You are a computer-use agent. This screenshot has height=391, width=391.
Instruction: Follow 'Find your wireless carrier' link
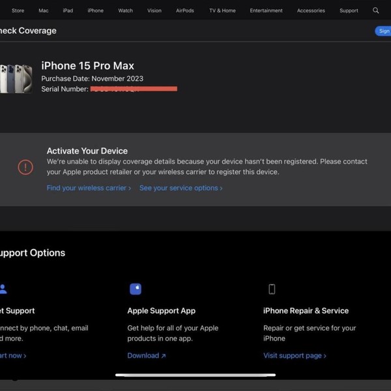tap(89, 188)
